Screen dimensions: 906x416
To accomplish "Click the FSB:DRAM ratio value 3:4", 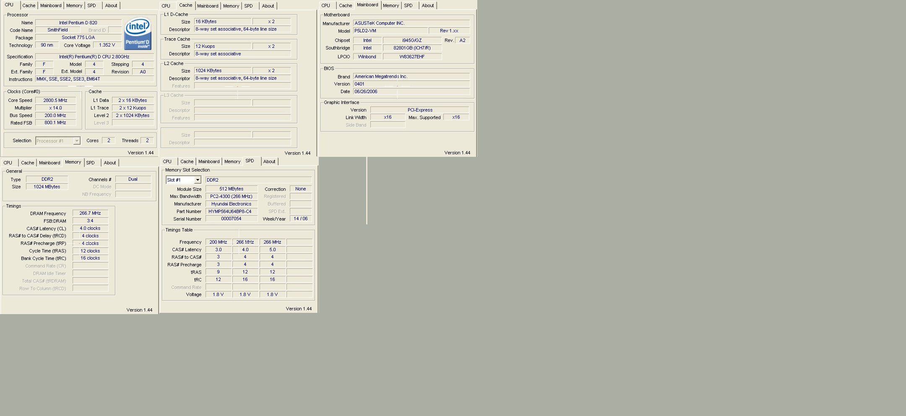I will [90, 221].
